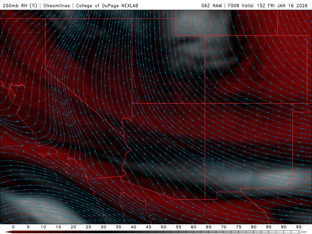This screenshot has width=312, height=234.
Task: Click the '0' colorbar scale label
Action: (13, 227)
